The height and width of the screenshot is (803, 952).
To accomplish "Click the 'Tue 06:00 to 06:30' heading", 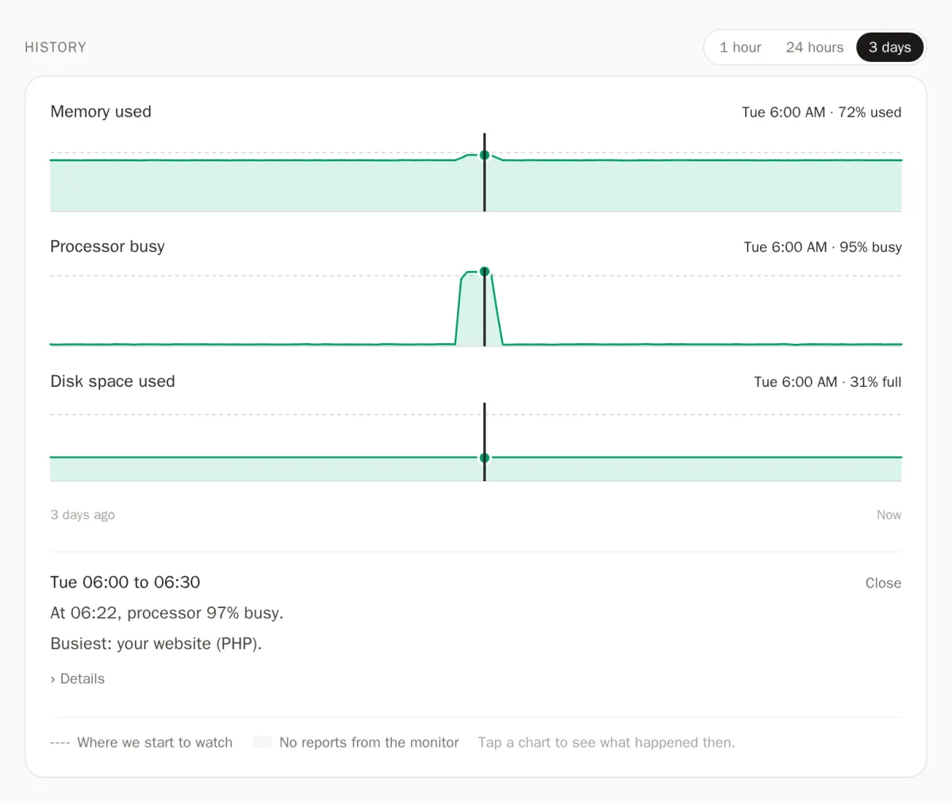I will coord(125,582).
